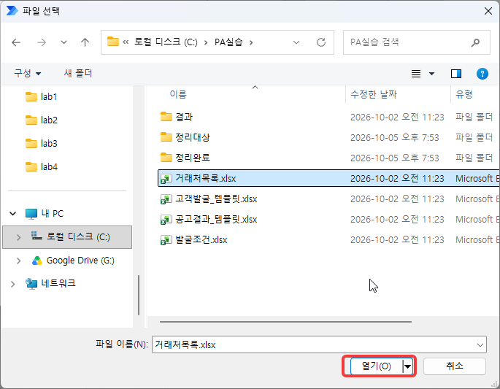The height and width of the screenshot is (389, 500).
Task: Expand the 네트워크 tree node
Action: 12,284
